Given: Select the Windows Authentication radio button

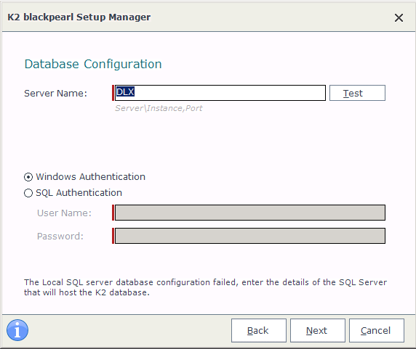Looking at the screenshot, I should [28, 177].
